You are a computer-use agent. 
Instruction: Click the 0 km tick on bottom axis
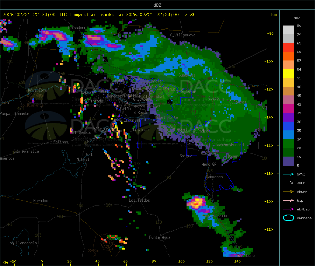click(x=42, y=261)
